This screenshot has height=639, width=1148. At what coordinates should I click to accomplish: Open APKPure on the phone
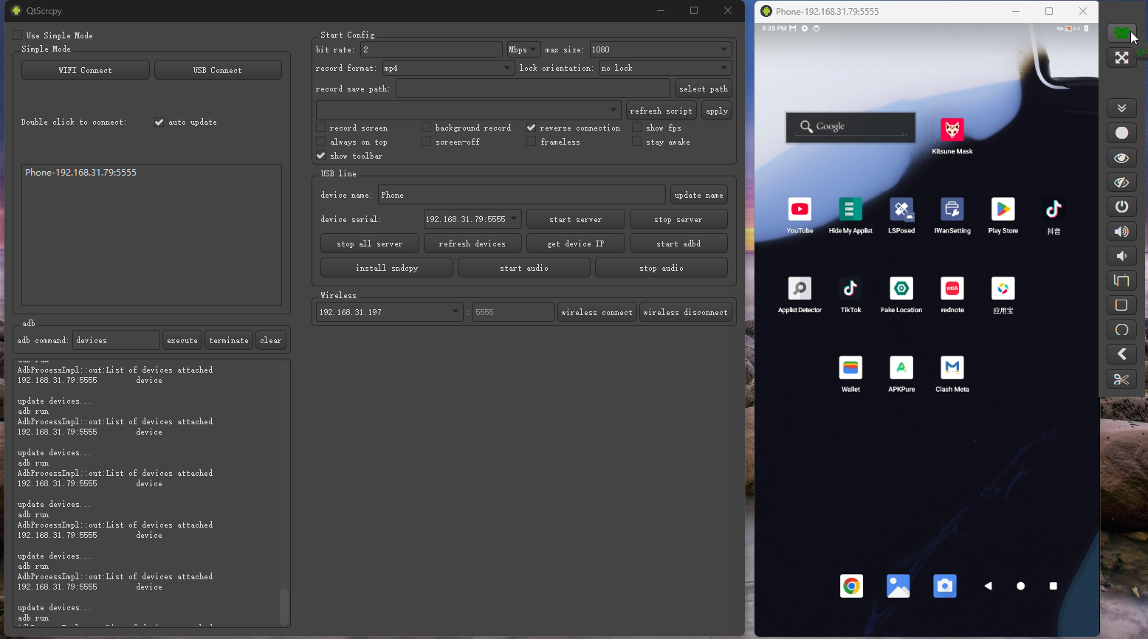coord(901,367)
